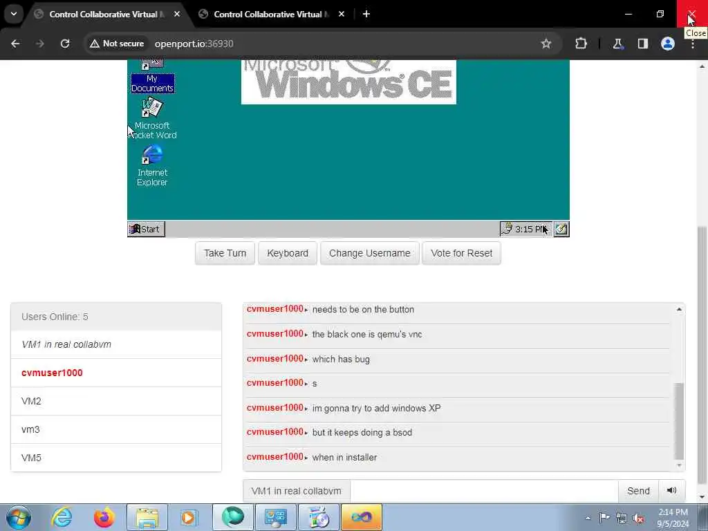Screen dimensions: 708x531
Task: Open the tab search dropdown arrow
Action: [x=14, y=14]
